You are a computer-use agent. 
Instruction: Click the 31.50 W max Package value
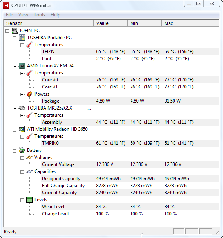coord(172,101)
